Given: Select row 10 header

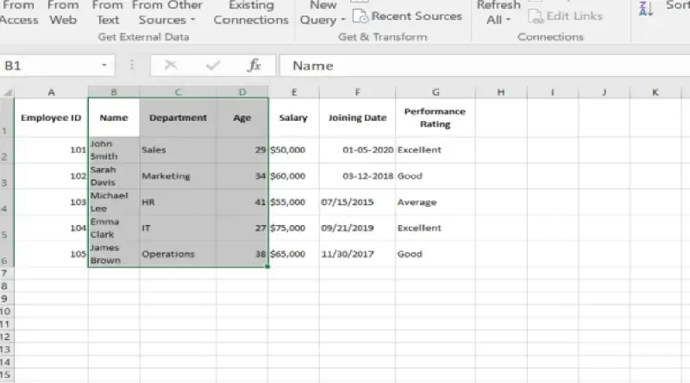Looking at the screenshot, I should click(x=5, y=311).
